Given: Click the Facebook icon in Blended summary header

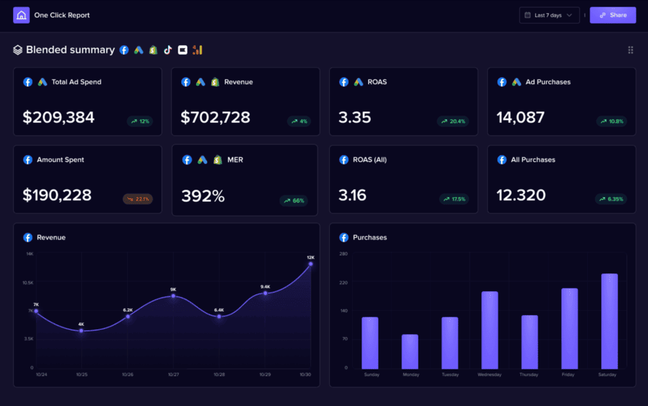Looking at the screenshot, I should [124, 50].
